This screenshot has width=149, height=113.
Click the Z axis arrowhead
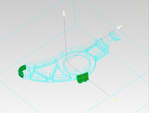click(64, 13)
